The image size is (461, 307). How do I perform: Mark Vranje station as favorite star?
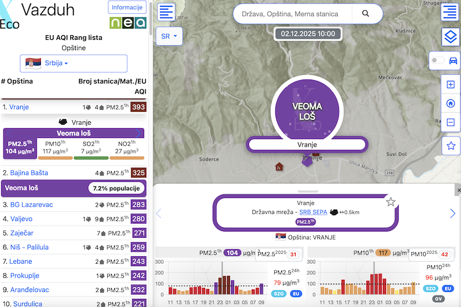[391, 201]
